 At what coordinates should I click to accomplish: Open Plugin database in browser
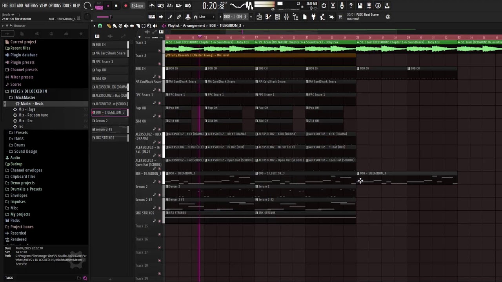click(24, 55)
